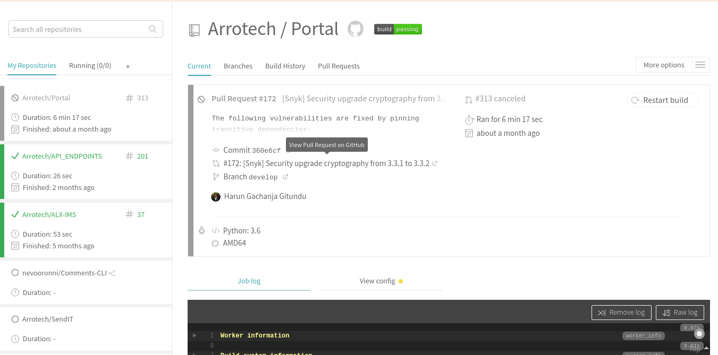The image size is (718, 355).
Task: Open Build History tab
Action: pyautogui.click(x=285, y=66)
